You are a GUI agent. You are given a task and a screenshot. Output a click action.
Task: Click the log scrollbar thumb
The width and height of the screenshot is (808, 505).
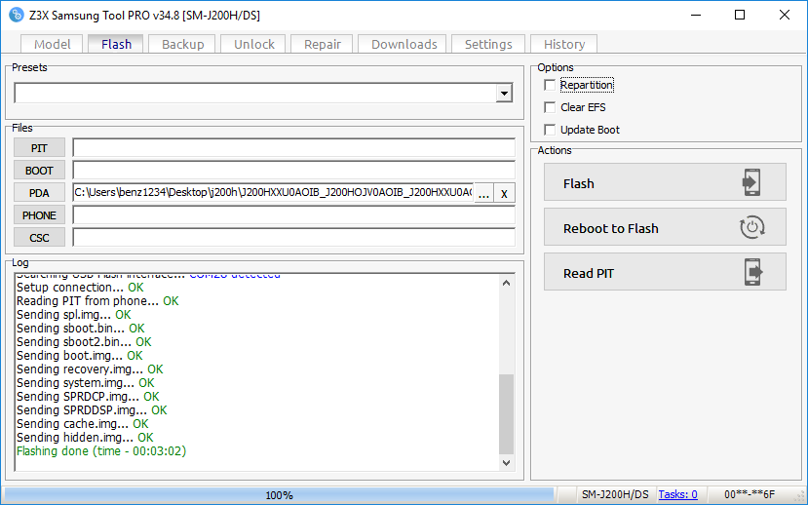pyautogui.click(x=506, y=413)
